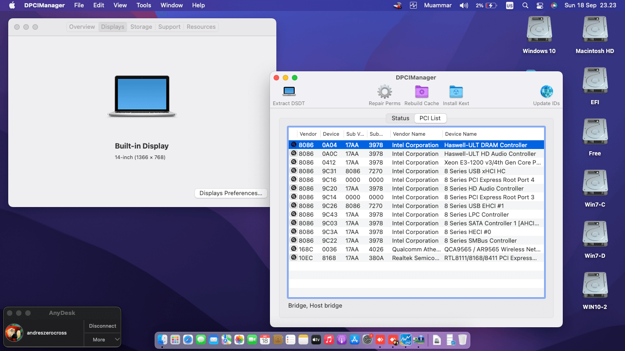Viewport: 625px width, 351px height.
Task: Click lookup icon on Haswell-ULT DRAM Controller row
Action: point(294,145)
